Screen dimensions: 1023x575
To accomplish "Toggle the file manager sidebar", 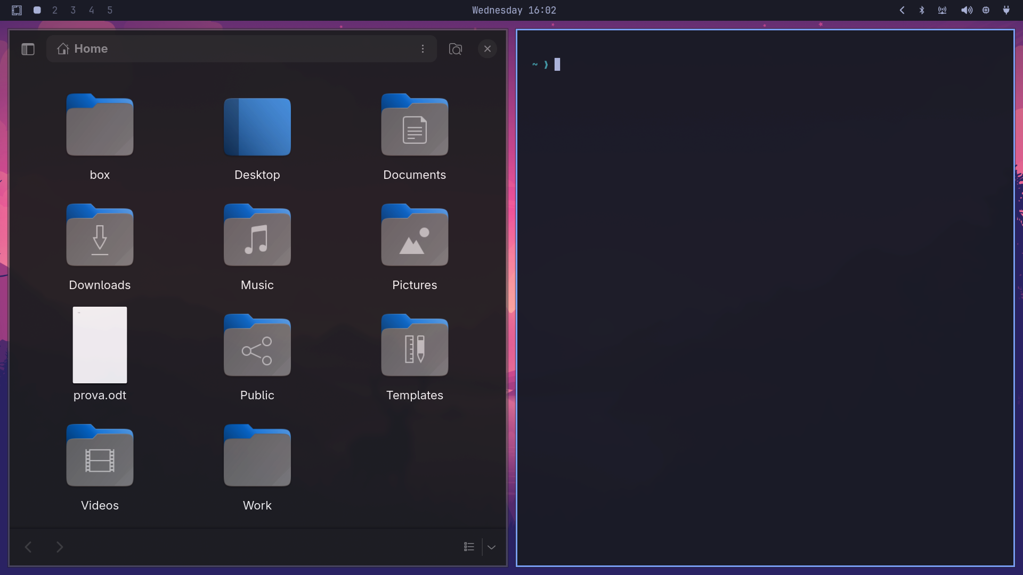I will point(28,49).
